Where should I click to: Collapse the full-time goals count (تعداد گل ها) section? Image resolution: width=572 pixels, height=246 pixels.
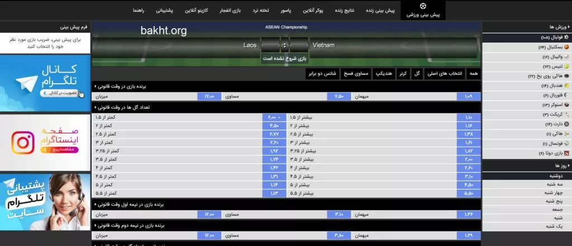point(94,107)
